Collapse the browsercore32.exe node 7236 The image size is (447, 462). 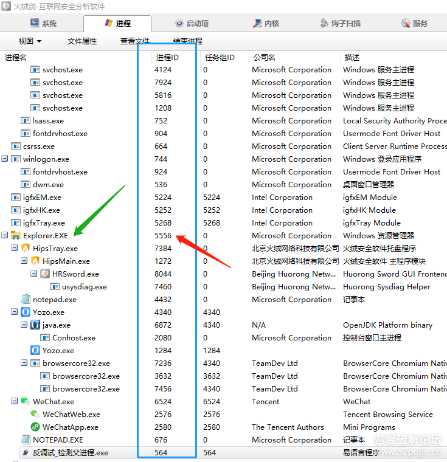24,363
